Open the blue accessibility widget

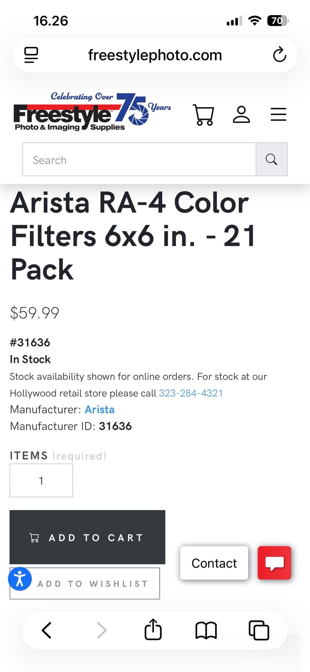point(20,579)
